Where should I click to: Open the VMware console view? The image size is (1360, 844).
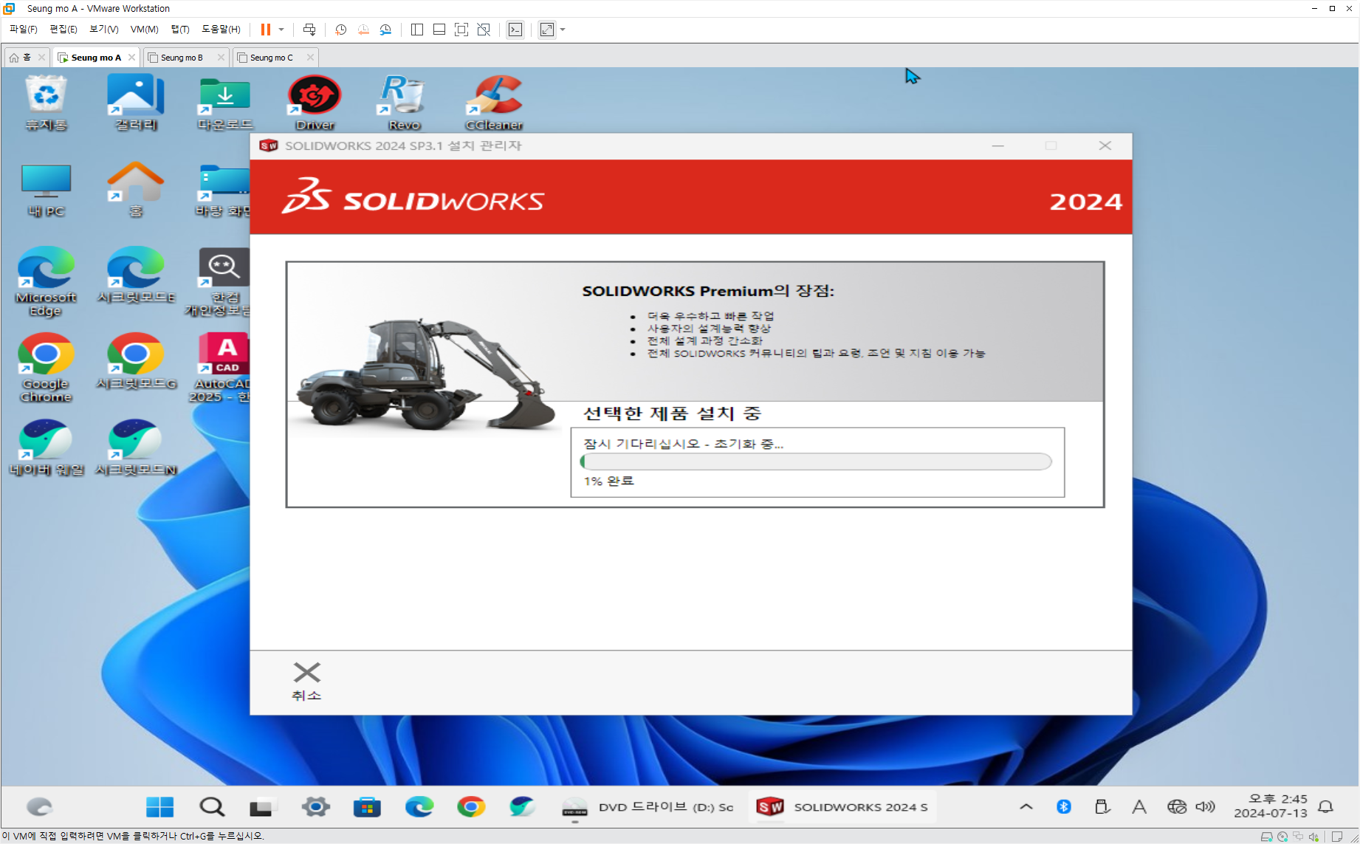(515, 30)
